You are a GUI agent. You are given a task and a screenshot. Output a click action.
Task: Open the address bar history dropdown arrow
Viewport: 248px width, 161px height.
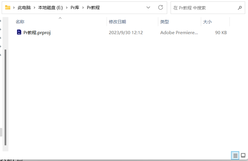148,8
